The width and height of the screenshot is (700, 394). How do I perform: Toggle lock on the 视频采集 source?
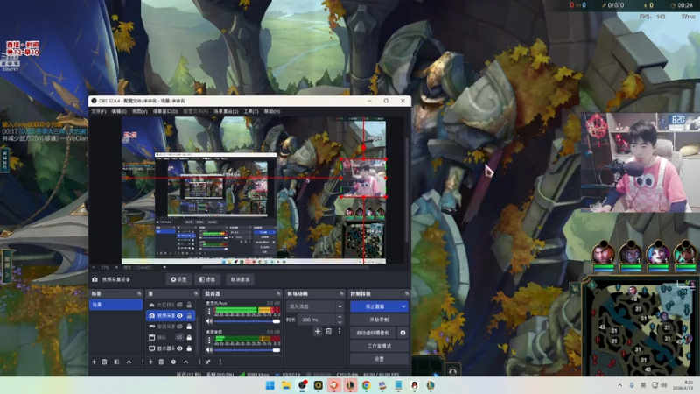point(189,315)
